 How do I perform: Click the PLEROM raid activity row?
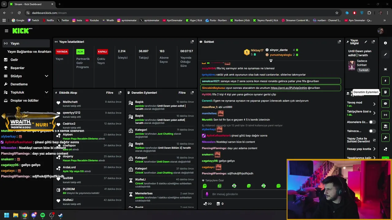tap(89, 191)
